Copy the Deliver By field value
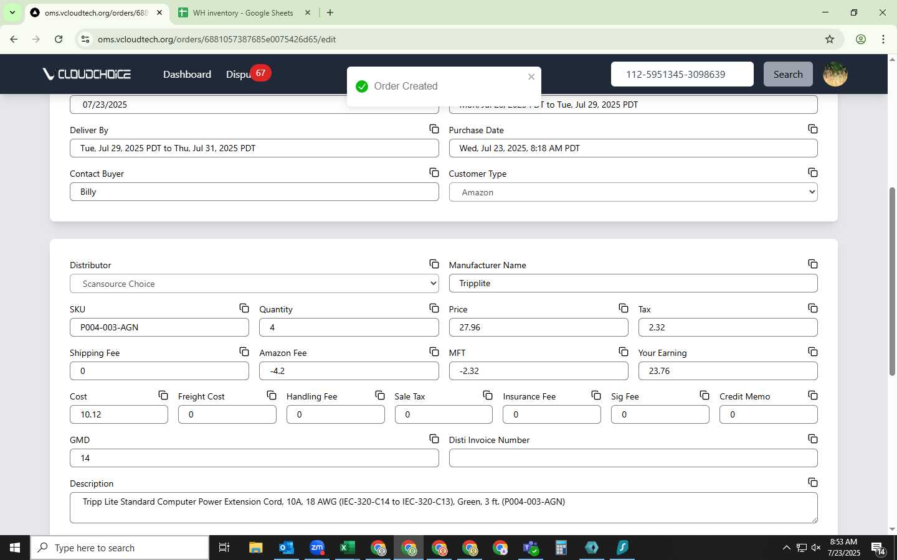Viewport: 897px width, 560px height. [434, 129]
